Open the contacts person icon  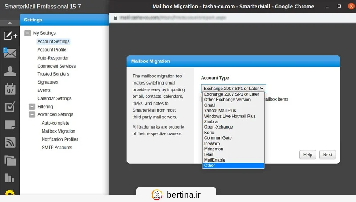coord(10,71)
